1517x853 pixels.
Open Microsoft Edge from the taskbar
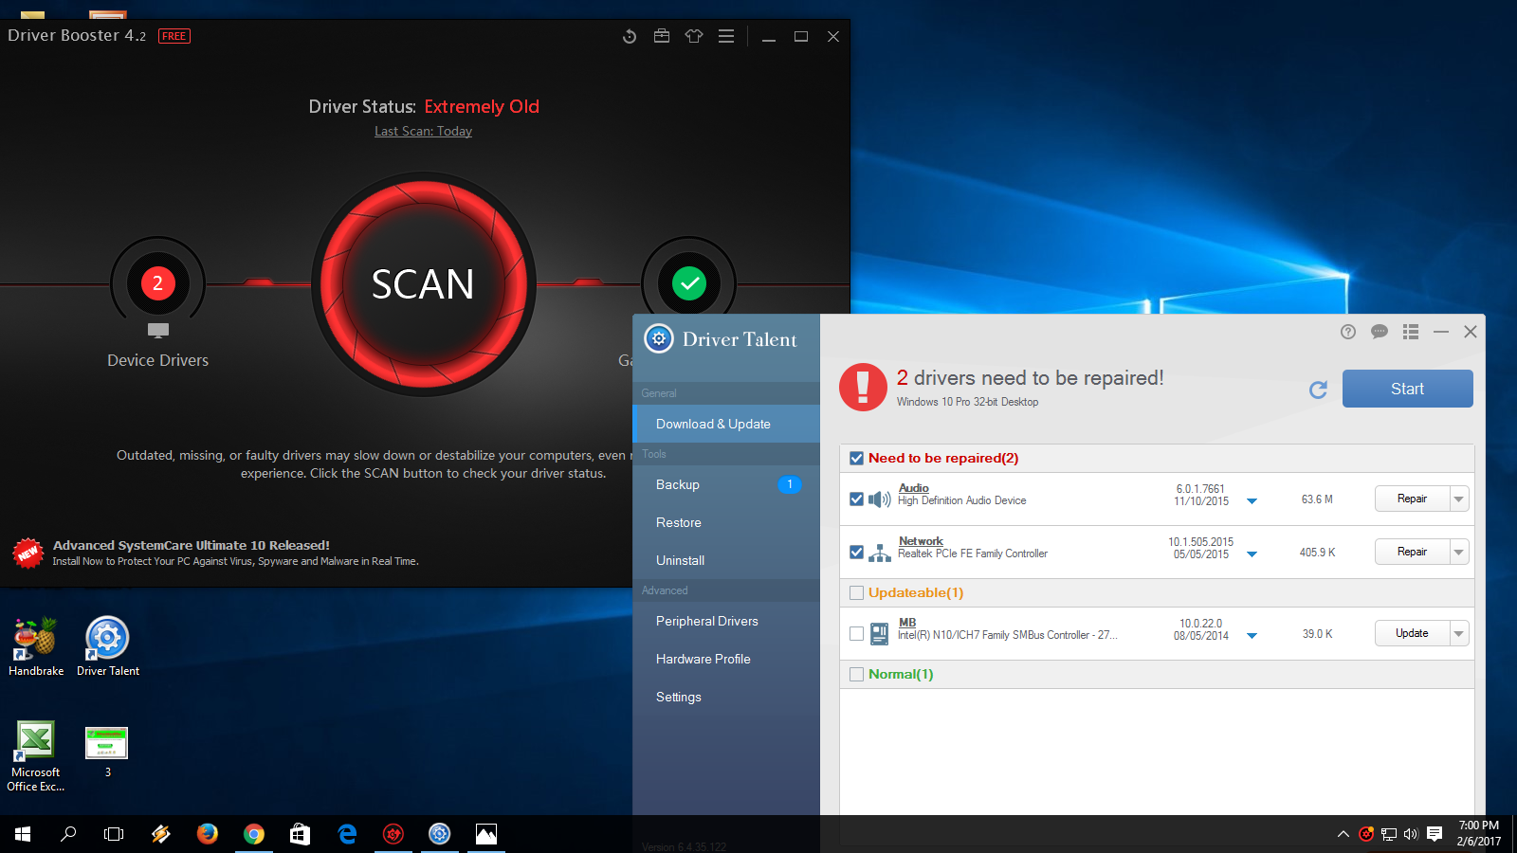tap(347, 834)
